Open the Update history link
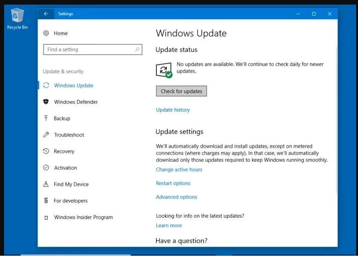The width and height of the screenshot is (358, 258). [x=173, y=110]
